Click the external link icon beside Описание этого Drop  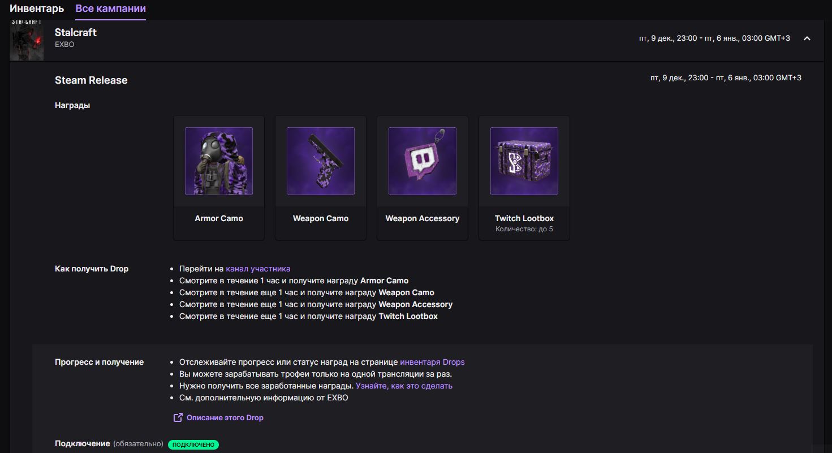pyautogui.click(x=178, y=418)
